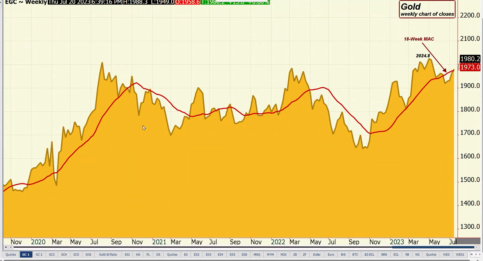This screenshot has width=483, height=261.
Task: Select the 18-Week MAC annotation text
Action: (419, 39)
